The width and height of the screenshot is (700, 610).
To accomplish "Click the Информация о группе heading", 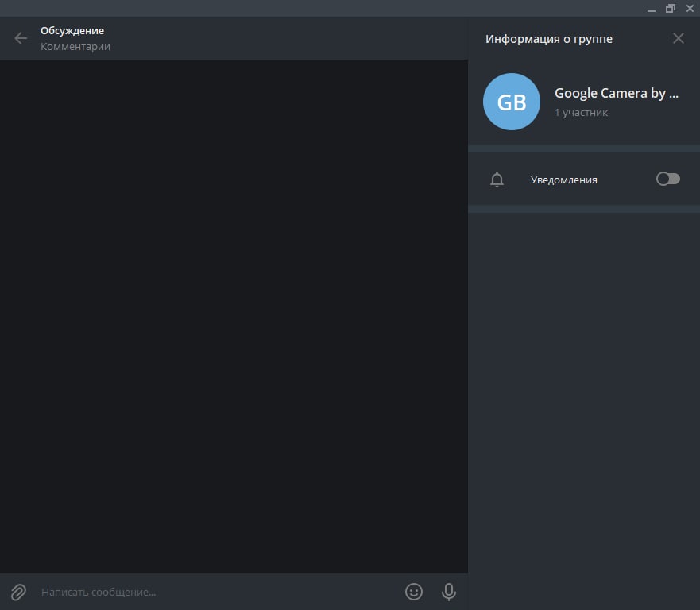I will click(549, 39).
